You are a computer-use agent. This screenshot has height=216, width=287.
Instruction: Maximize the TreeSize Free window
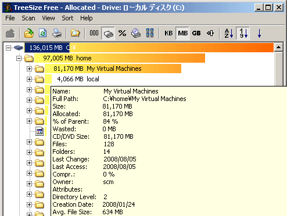point(268,8)
